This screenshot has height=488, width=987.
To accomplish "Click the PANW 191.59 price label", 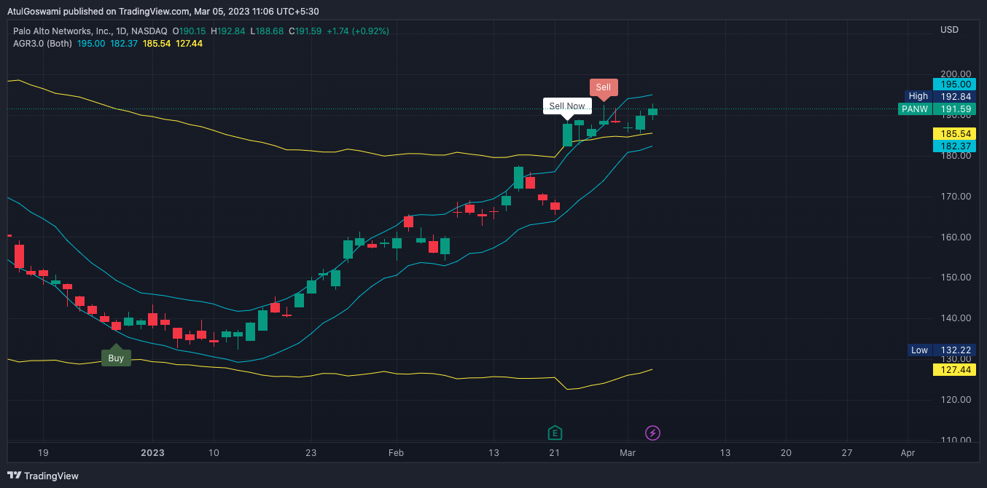I will 937,109.
